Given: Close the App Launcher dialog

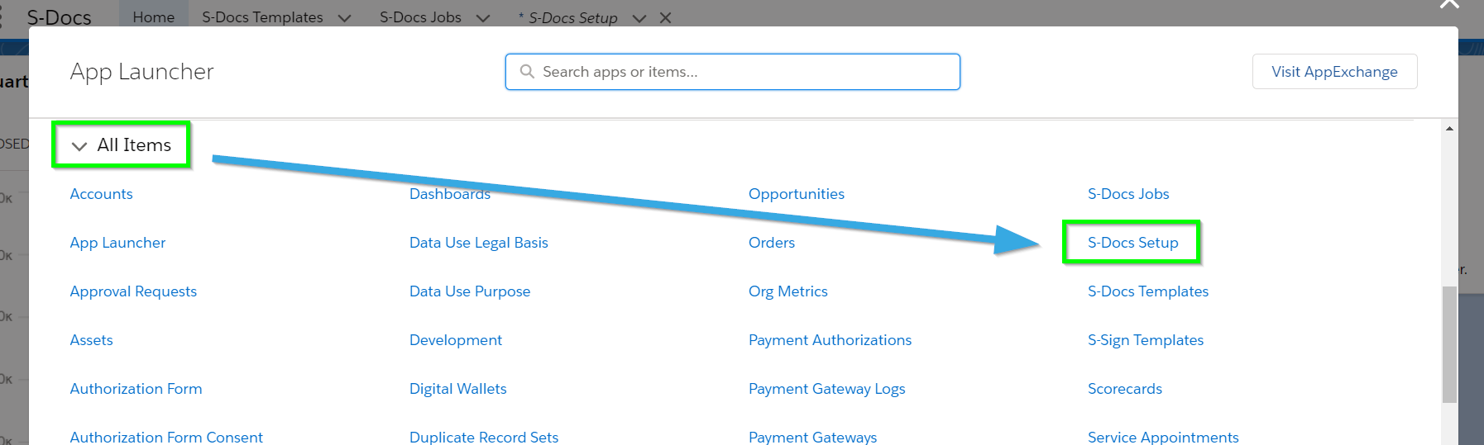Looking at the screenshot, I should [x=1449, y=5].
